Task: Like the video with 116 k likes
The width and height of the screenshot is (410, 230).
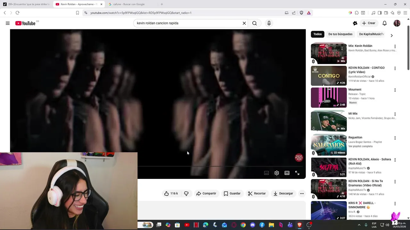Action: 171,193
